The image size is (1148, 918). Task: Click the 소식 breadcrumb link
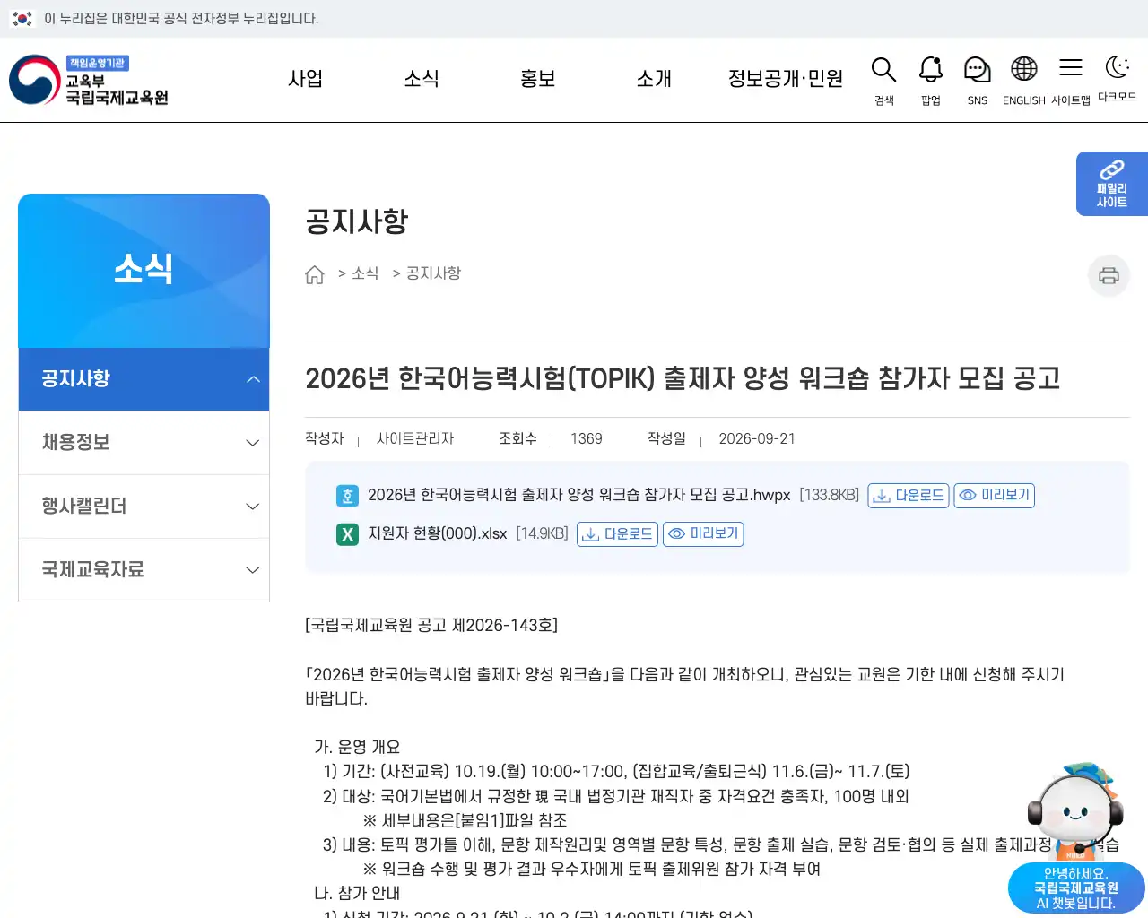click(x=365, y=273)
